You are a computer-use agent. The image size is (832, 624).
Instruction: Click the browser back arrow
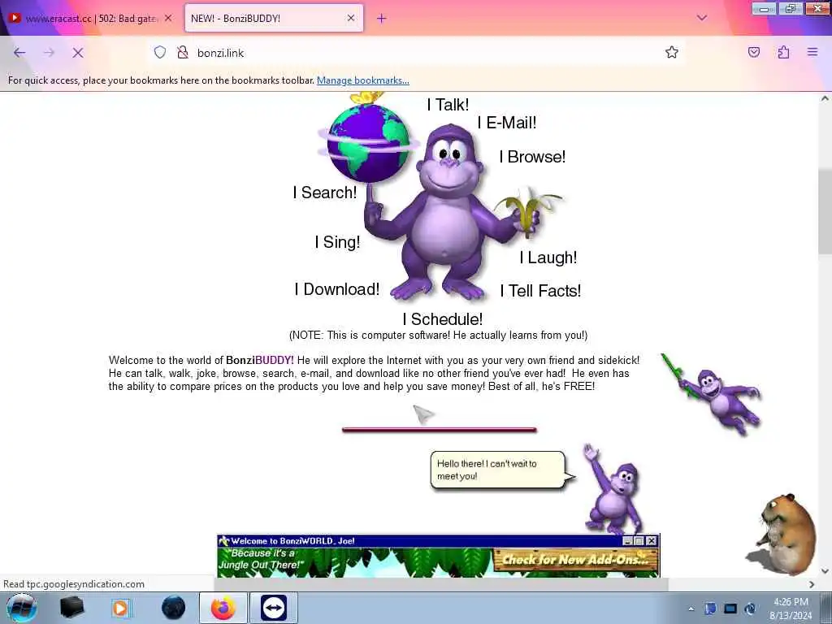pos(19,53)
